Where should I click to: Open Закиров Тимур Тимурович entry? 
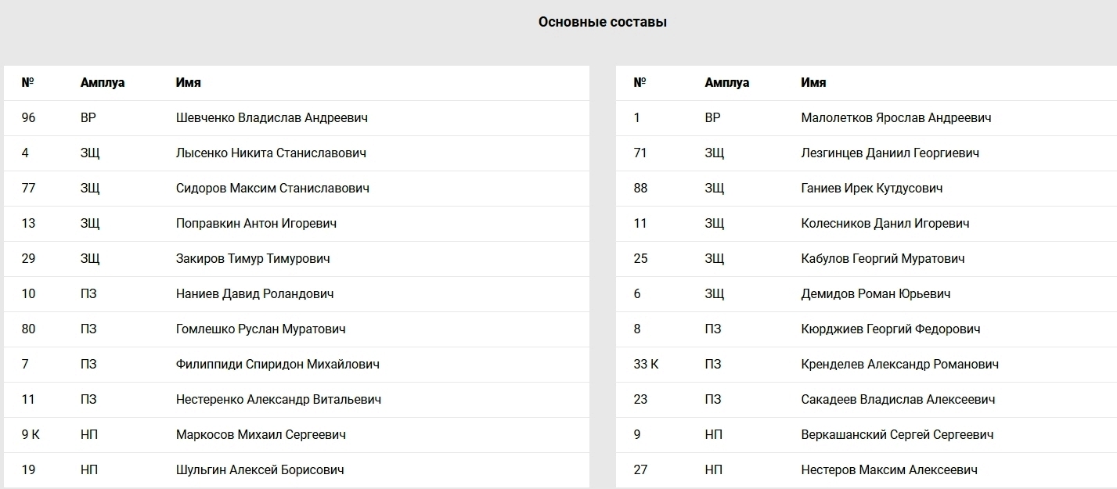[253, 259]
